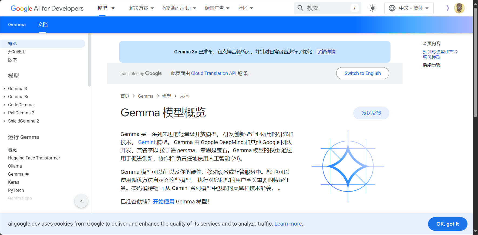This screenshot has width=478, height=235.
Task: Open the Learn more cookies link
Action: [x=288, y=224]
